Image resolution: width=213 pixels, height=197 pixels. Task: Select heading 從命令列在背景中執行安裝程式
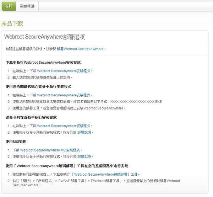[x=31, y=117]
